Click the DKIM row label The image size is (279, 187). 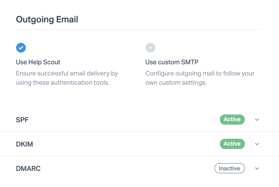[24, 144]
